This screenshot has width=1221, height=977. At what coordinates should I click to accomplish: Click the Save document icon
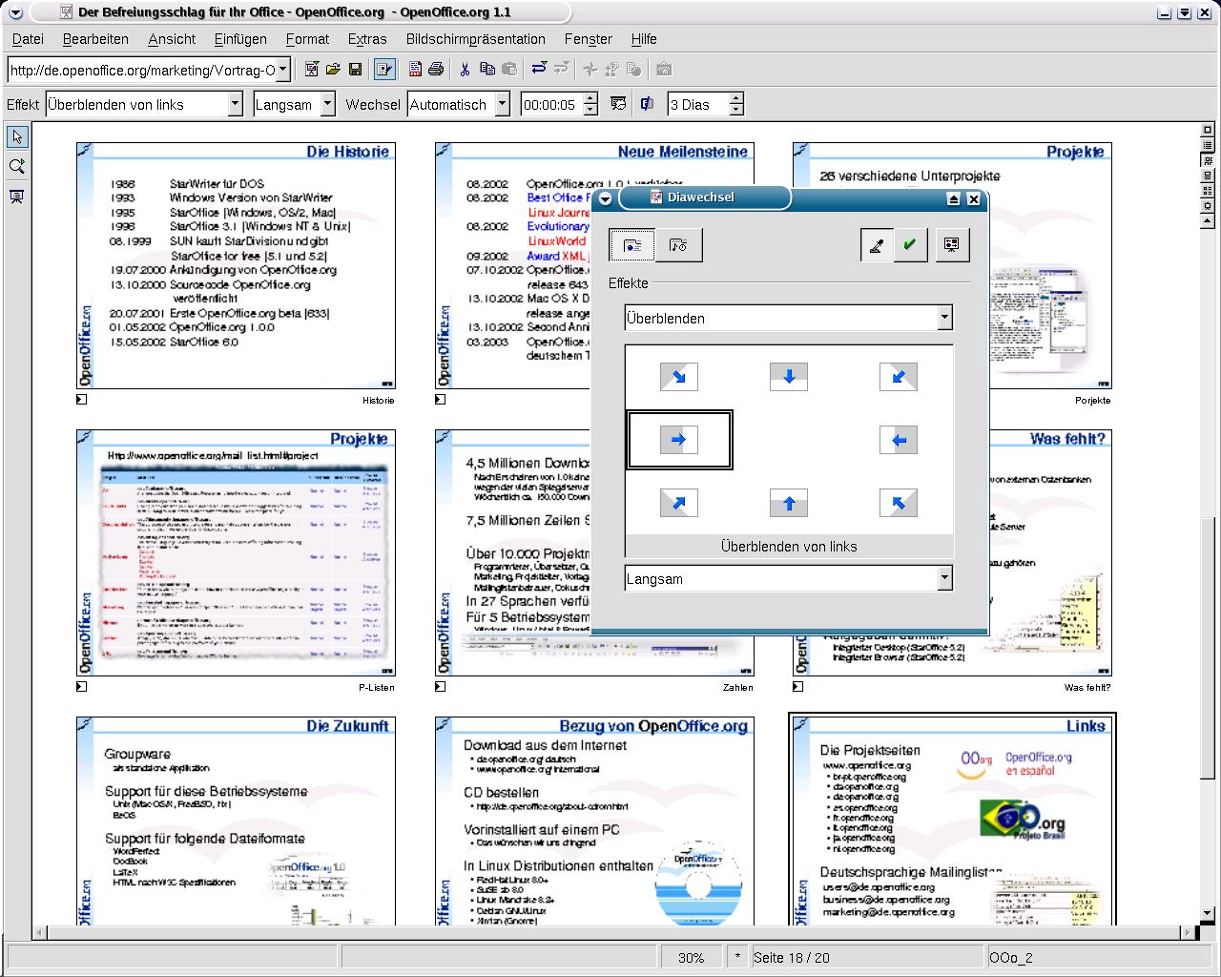pos(355,69)
